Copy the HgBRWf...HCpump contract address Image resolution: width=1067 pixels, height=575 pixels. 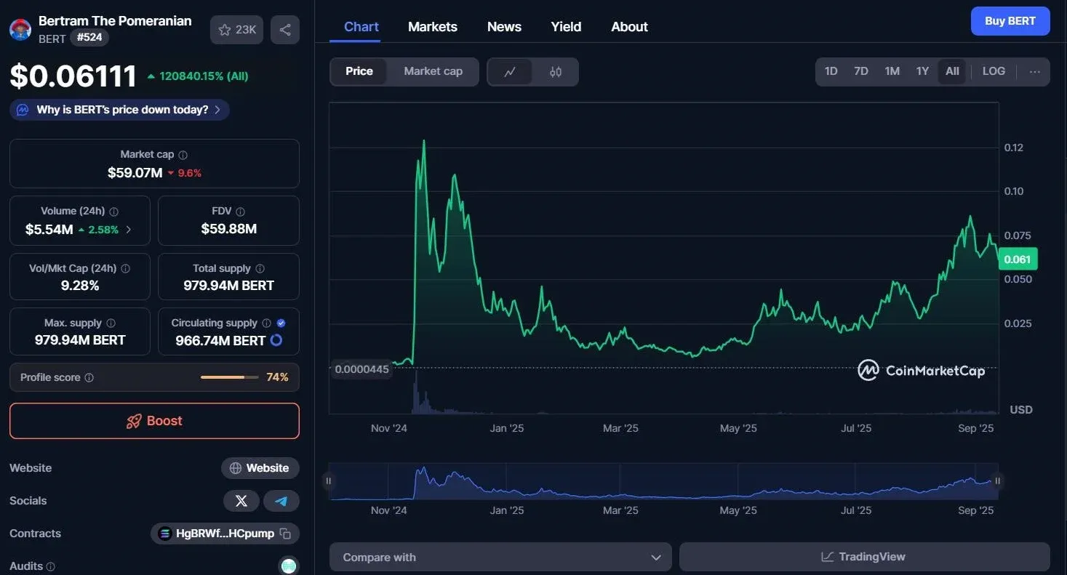(286, 534)
